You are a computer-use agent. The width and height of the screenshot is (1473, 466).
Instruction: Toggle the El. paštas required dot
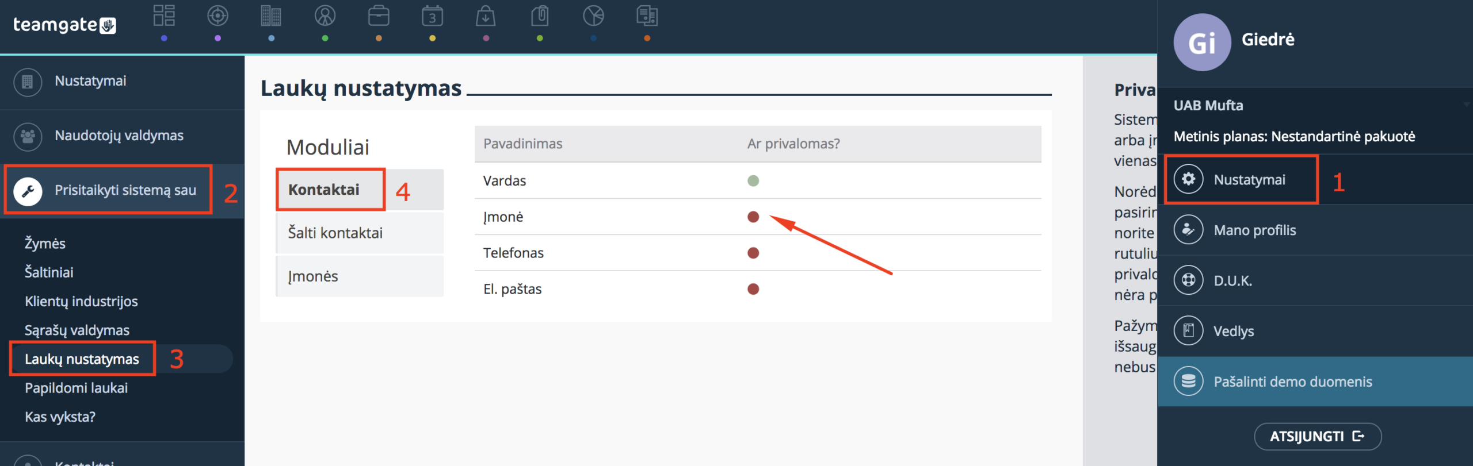point(753,289)
